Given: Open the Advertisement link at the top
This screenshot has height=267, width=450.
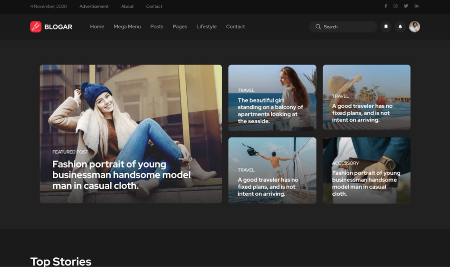Looking at the screenshot, I should tap(94, 6).
